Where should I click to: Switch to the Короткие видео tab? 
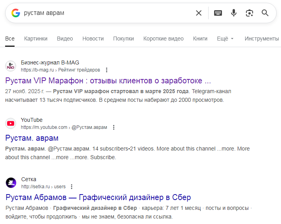pos(163,39)
